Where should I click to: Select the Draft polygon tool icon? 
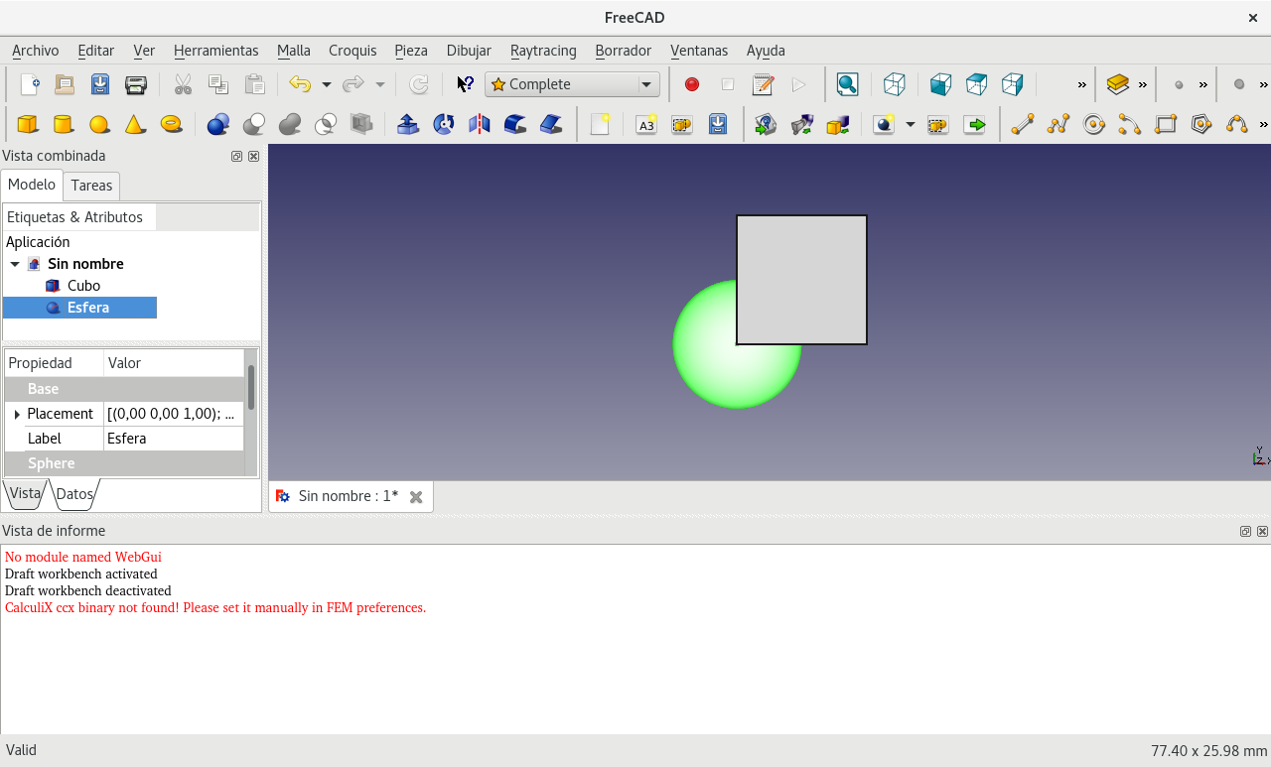click(1201, 124)
